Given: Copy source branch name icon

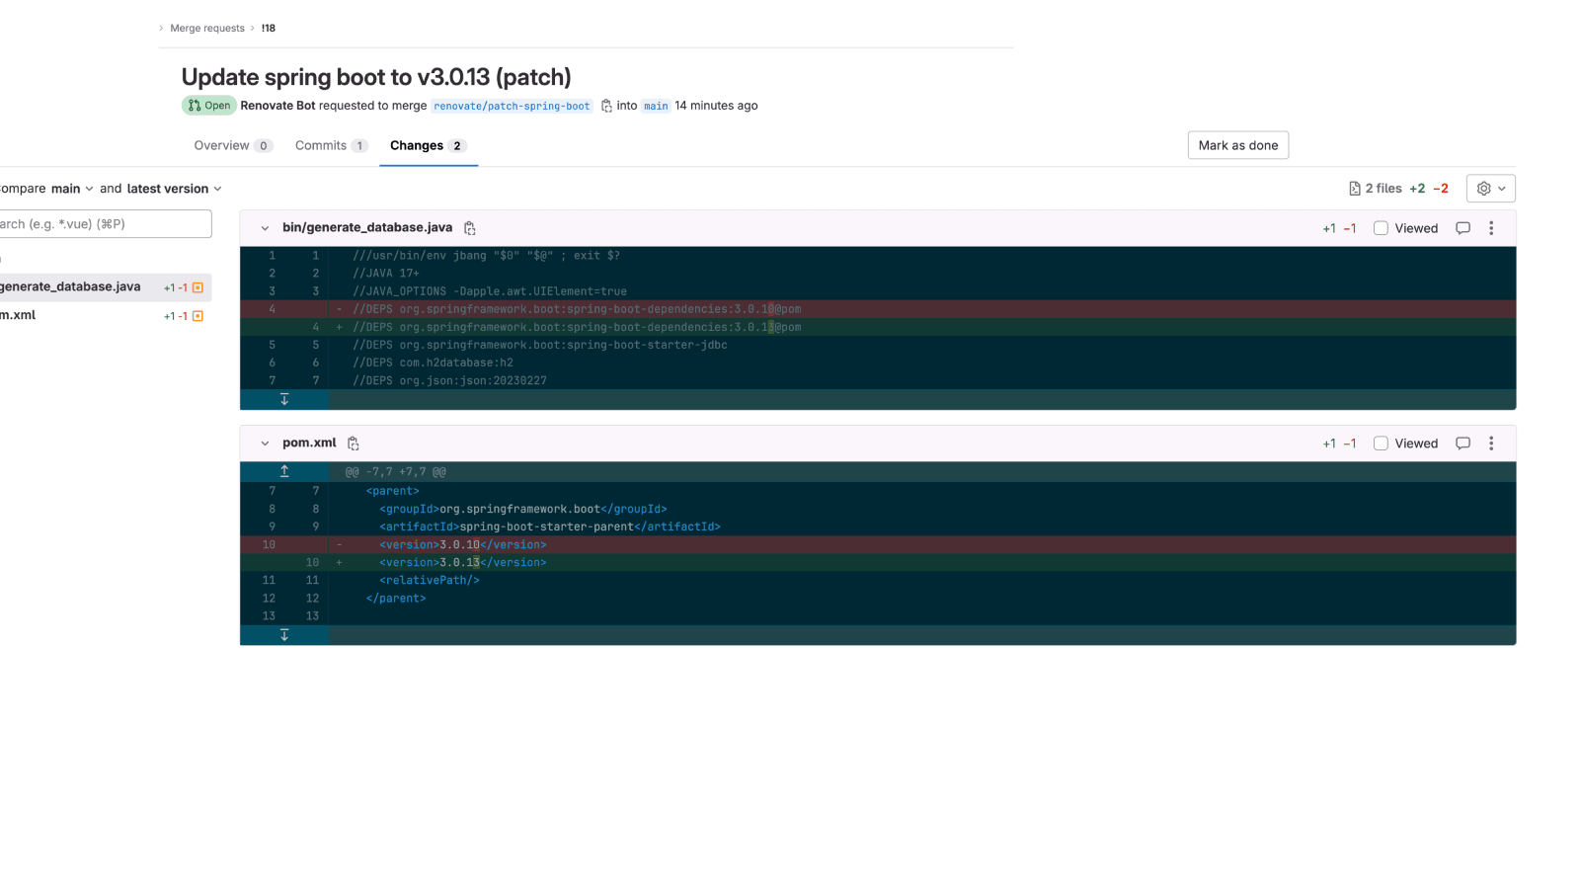Looking at the screenshot, I should 606,106.
